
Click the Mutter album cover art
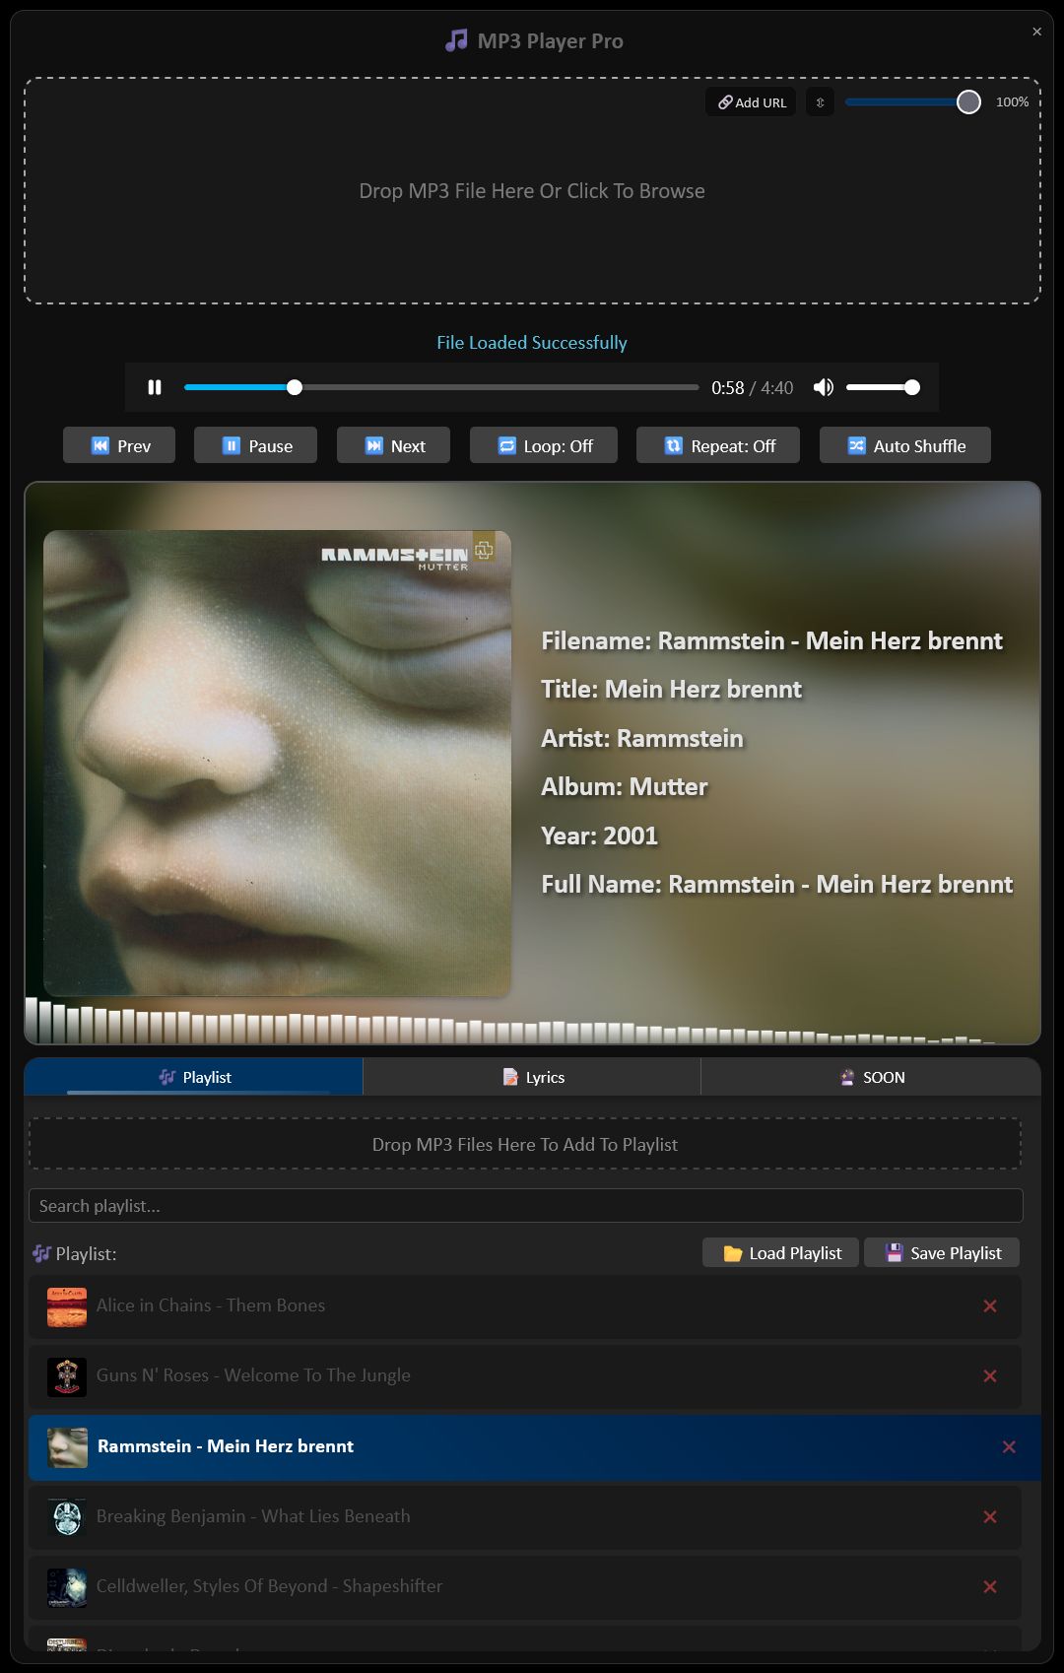[277, 764]
